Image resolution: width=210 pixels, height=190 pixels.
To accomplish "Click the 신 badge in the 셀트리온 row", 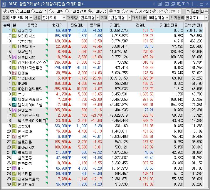I will click(14, 142).
